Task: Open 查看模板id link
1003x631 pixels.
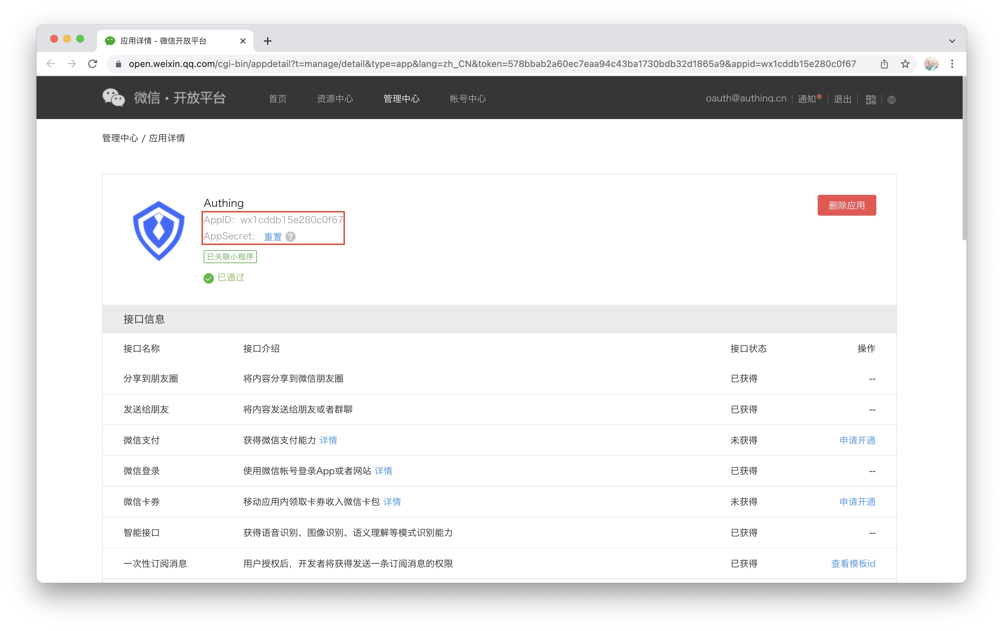Action: point(853,563)
